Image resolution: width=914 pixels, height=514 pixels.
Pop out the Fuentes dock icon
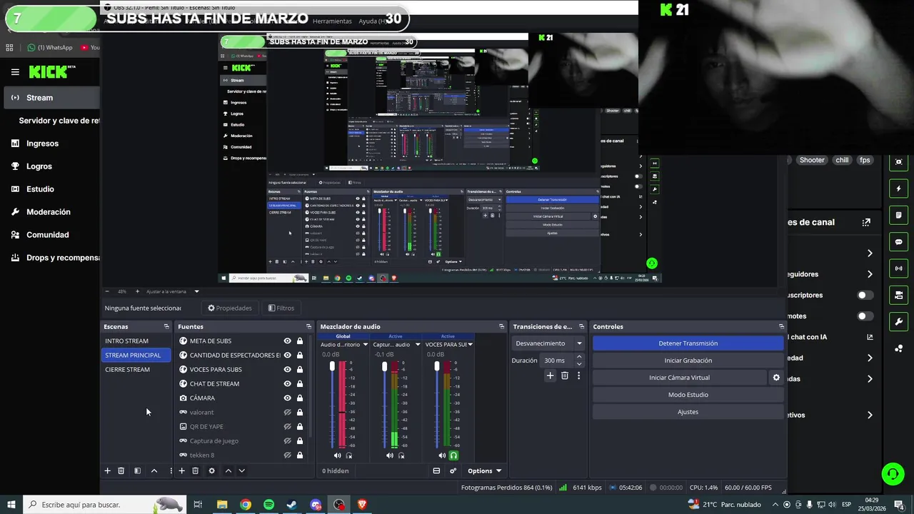[x=308, y=326]
